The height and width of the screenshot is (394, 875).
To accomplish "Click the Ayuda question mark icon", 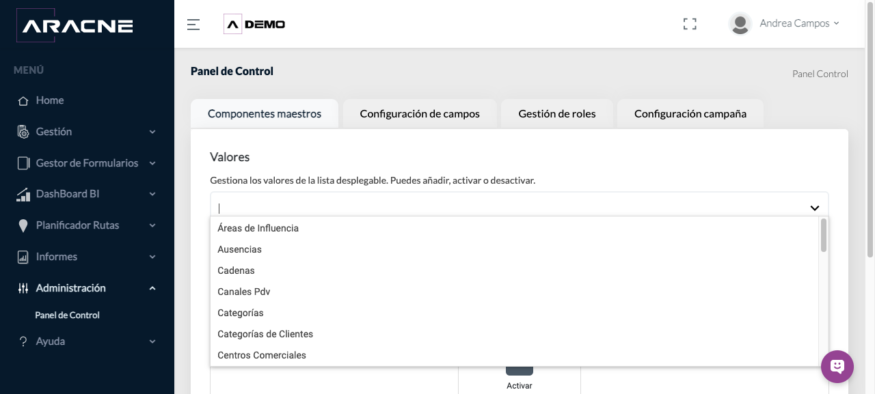I will coord(23,341).
